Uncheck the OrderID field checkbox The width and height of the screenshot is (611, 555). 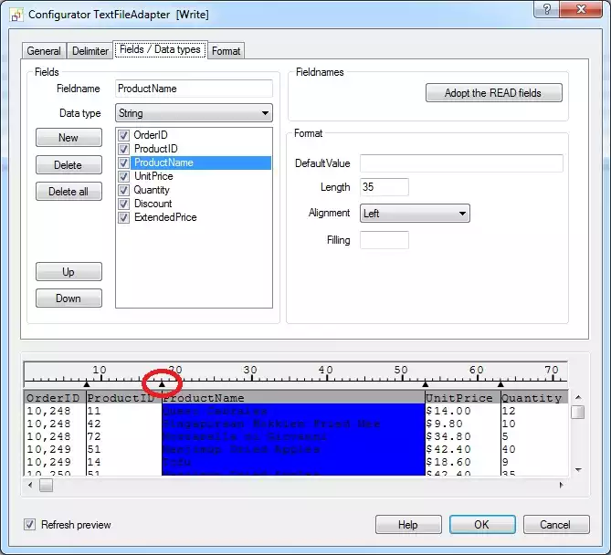[x=124, y=135]
